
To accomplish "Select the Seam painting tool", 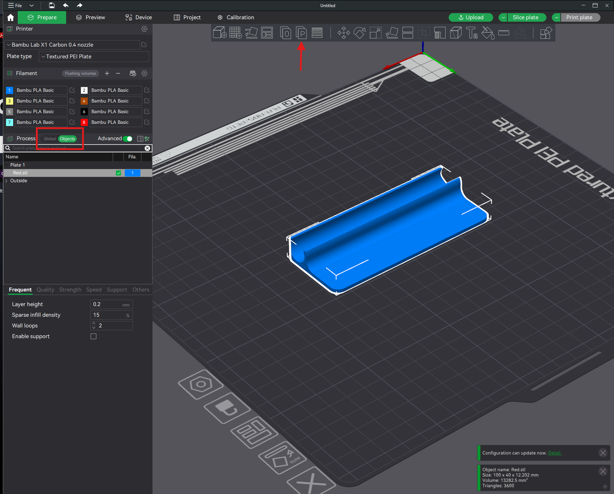I will [456, 33].
